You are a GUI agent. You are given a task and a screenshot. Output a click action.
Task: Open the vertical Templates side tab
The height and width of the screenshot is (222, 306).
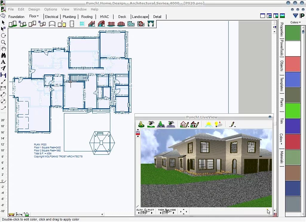click(281, 84)
